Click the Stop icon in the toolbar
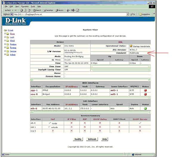Image resolution: width=191 pixels, height=159 pixels. pyautogui.click(x=21, y=10)
